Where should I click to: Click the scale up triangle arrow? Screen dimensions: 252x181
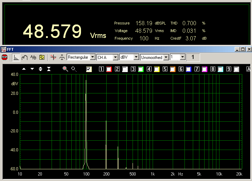(24, 69)
